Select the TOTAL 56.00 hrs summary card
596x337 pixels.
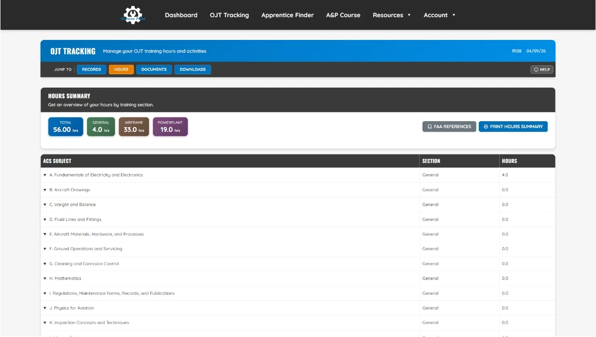click(65, 126)
